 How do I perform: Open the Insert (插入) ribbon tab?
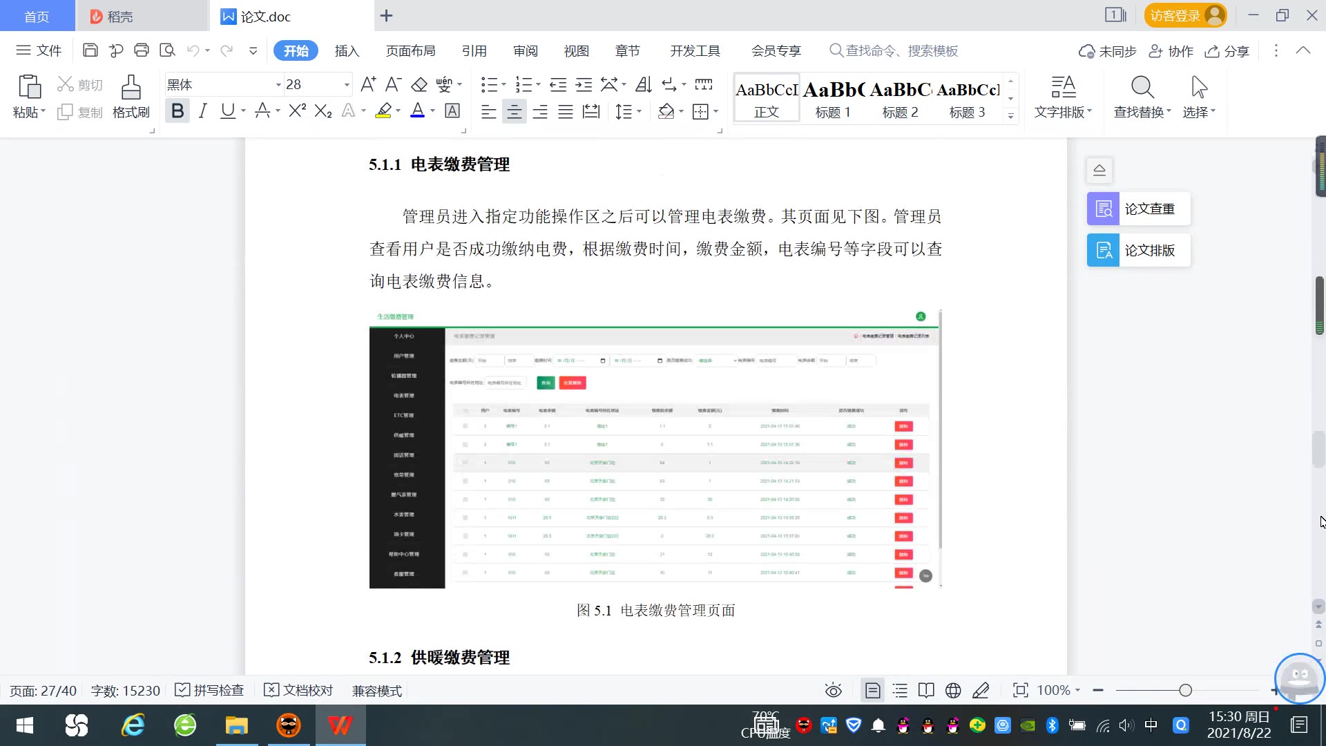347,50
